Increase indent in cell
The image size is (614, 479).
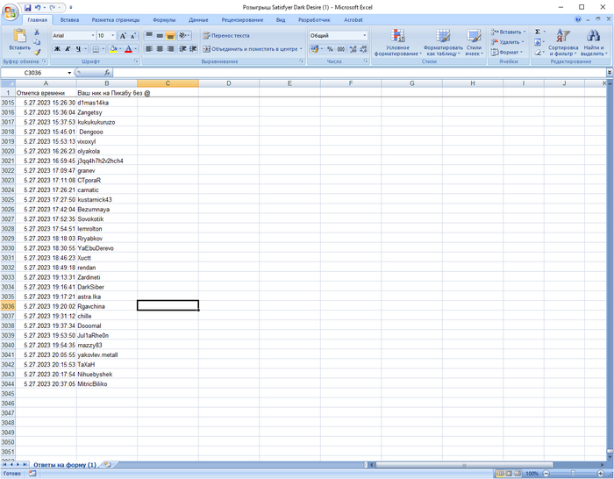tap(193, 48)
